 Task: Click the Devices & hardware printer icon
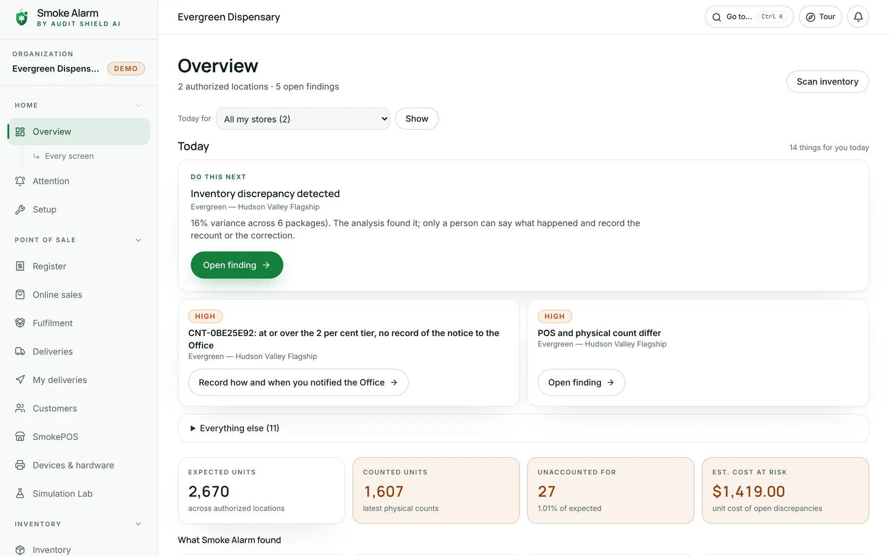tap(20, 465)
